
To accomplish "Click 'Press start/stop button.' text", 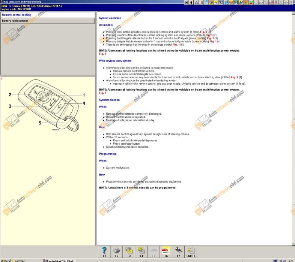I will pos(126,144).
